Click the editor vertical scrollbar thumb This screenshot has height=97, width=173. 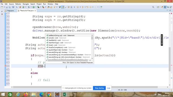coord(169,59)
